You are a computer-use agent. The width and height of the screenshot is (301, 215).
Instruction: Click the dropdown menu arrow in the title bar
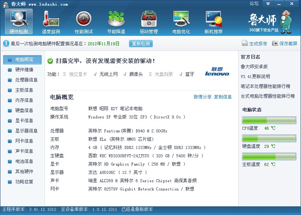tap(268, 4)
